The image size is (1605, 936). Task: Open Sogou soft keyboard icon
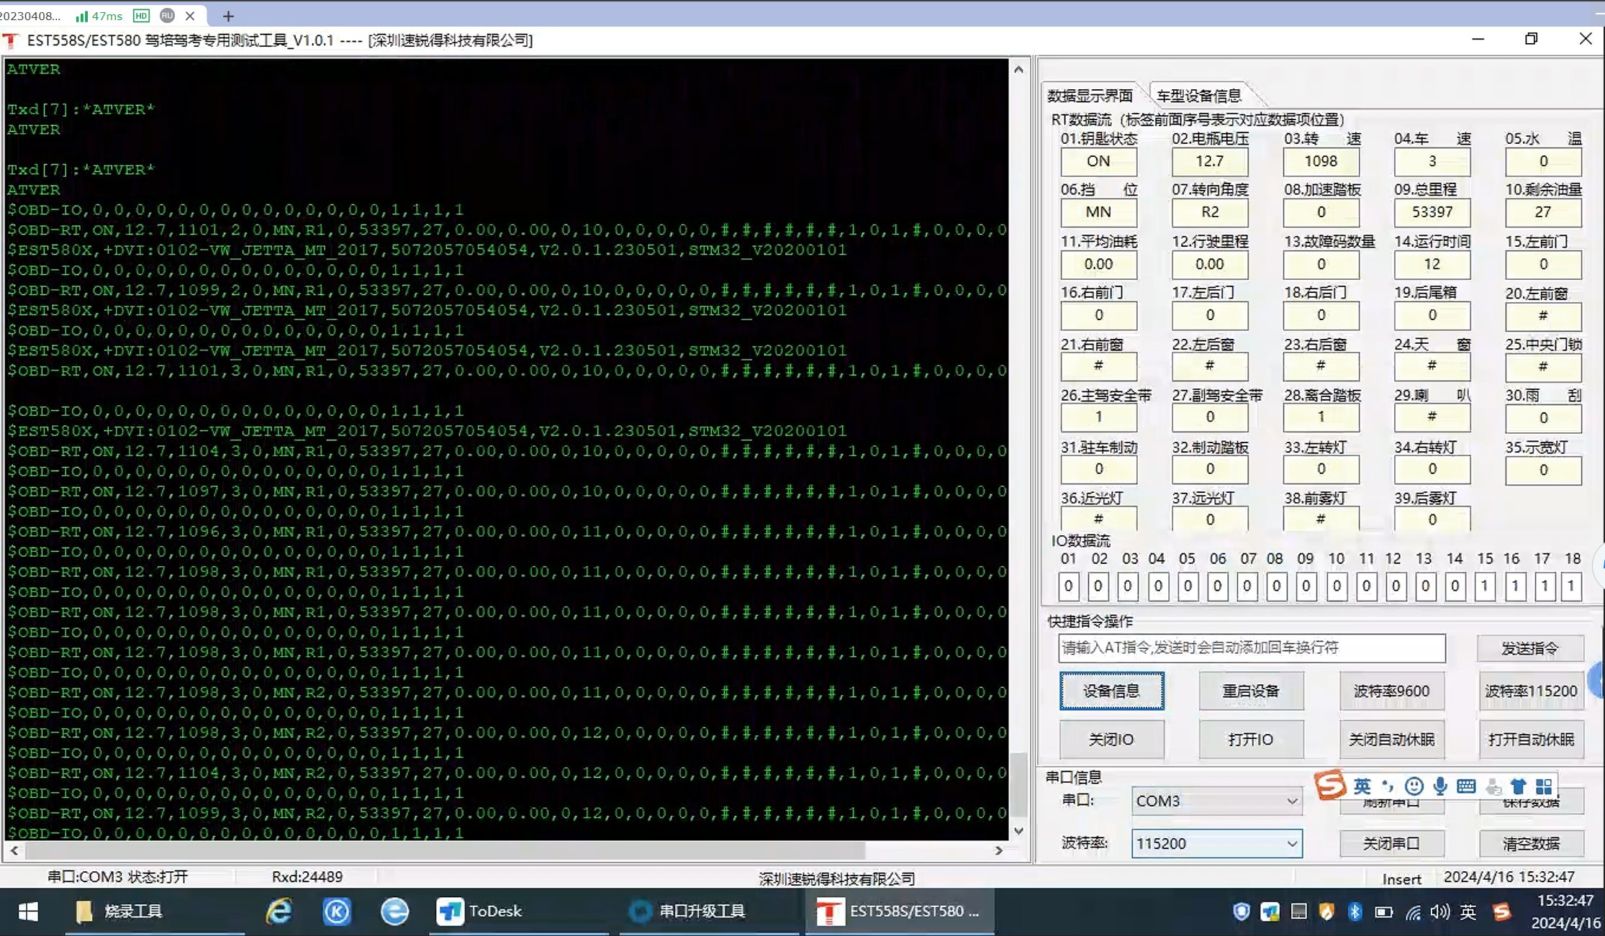[x=1466, y=786]
